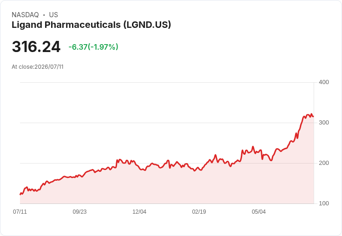This screenshot has height=236, width=342.
Task: Click the 400 y-axis value label
Action: 324,82
